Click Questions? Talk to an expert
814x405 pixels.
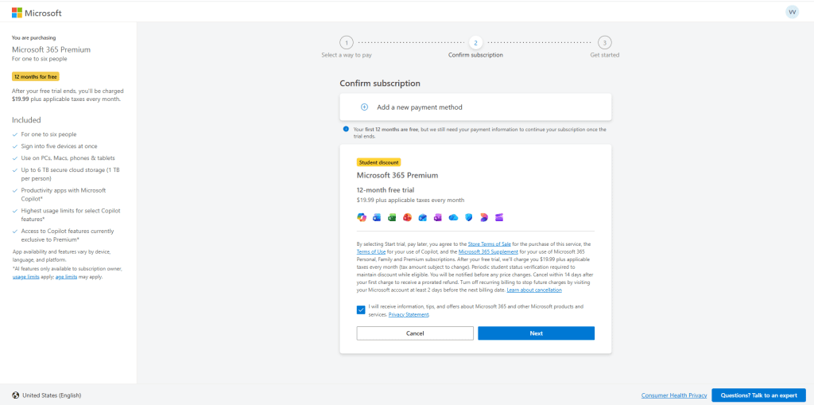[758, 395]
